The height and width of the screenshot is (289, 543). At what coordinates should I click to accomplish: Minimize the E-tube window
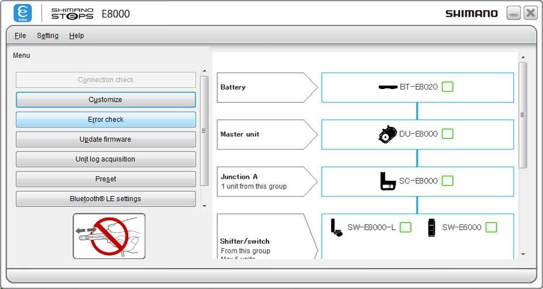coord(513,13)
